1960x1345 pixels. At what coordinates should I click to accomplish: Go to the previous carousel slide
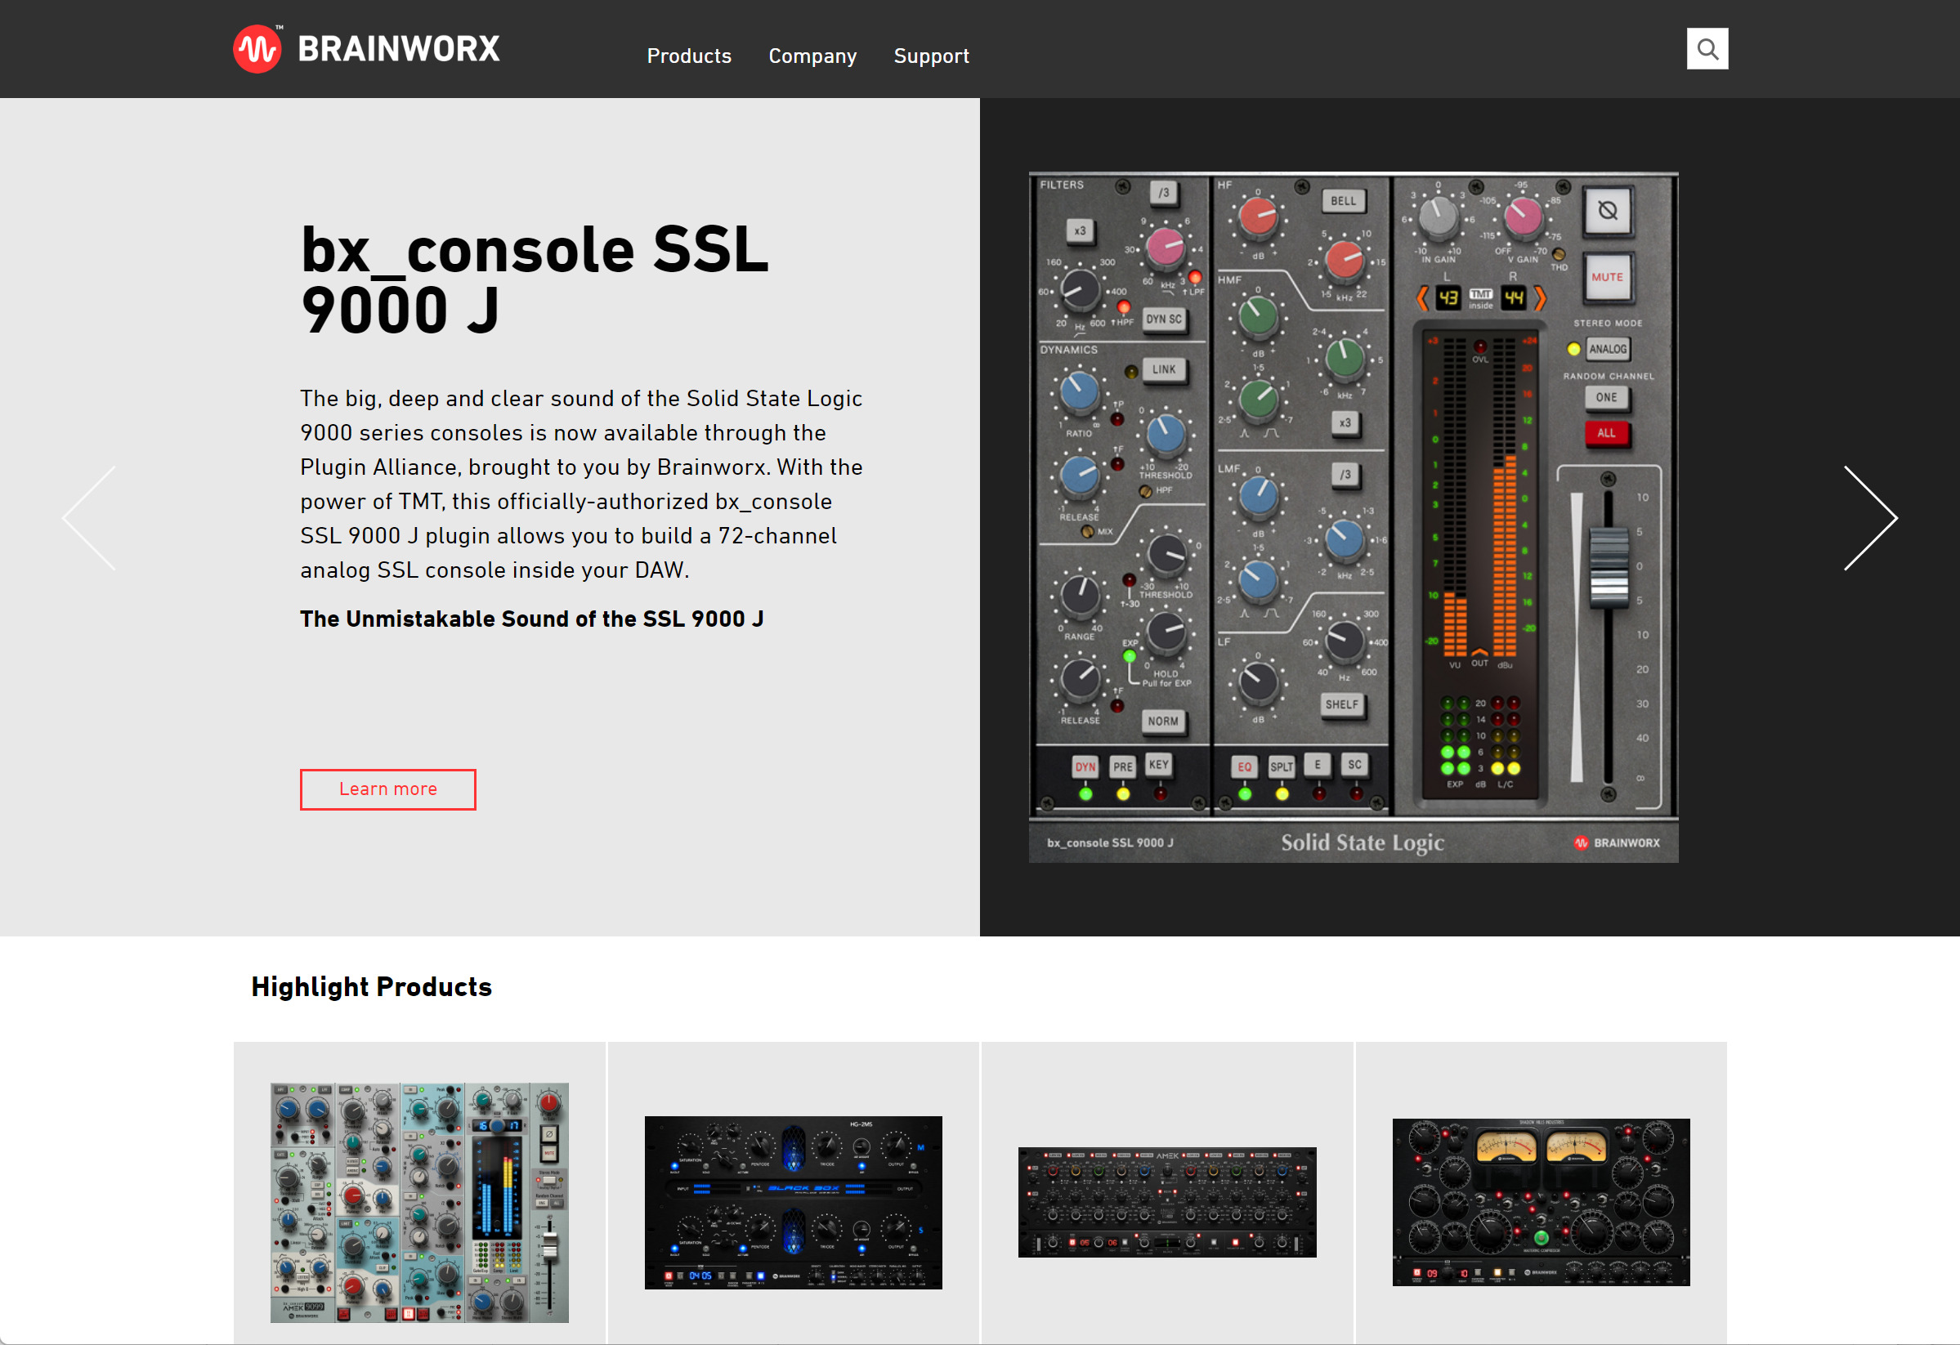(x=89, y=519)
